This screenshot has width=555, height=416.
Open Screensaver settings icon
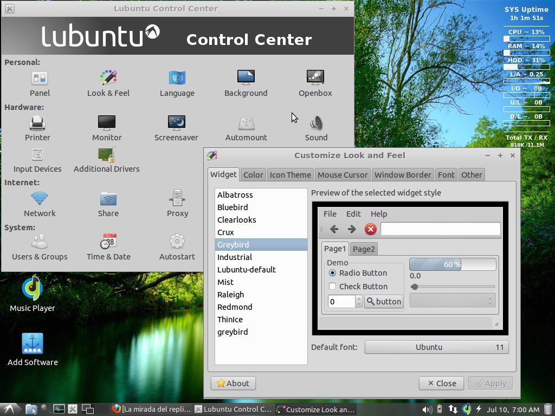[x=176, y=123]
